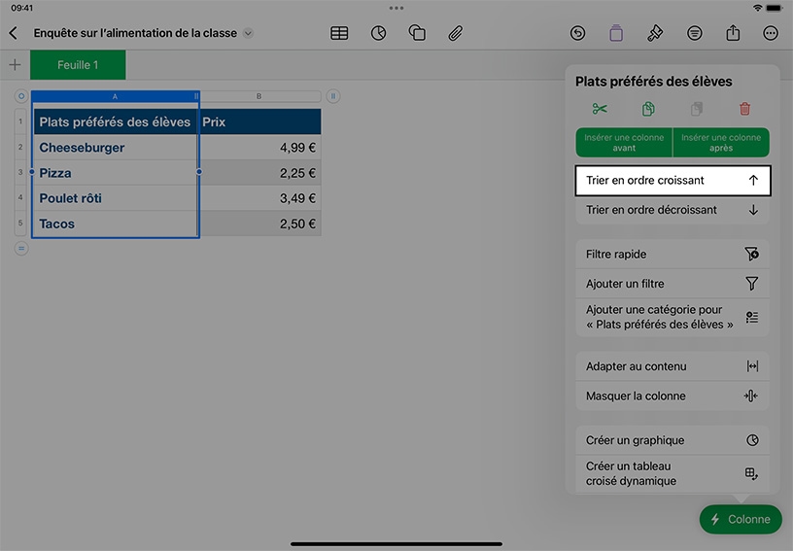793x551 pixels.
Task: Tap the share icon
Action: [733, 33]
